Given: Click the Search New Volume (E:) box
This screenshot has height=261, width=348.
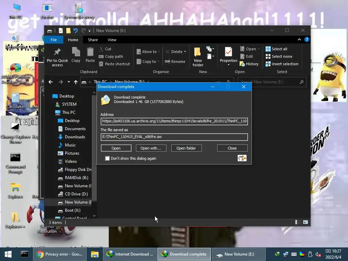Looking at the screenshot, I should pos(272,82).
